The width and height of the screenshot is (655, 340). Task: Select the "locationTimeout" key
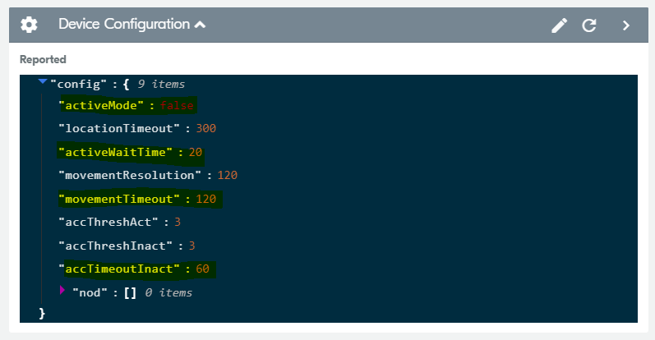(119, 128)
